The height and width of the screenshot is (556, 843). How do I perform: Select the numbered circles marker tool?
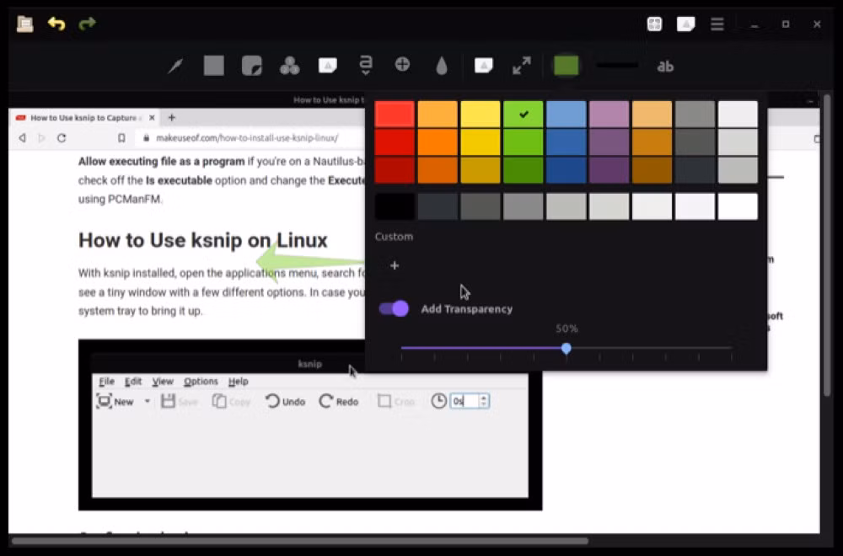290,66
